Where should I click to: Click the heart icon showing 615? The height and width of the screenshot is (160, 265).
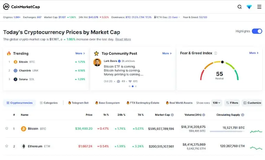(x=130, y=81)
